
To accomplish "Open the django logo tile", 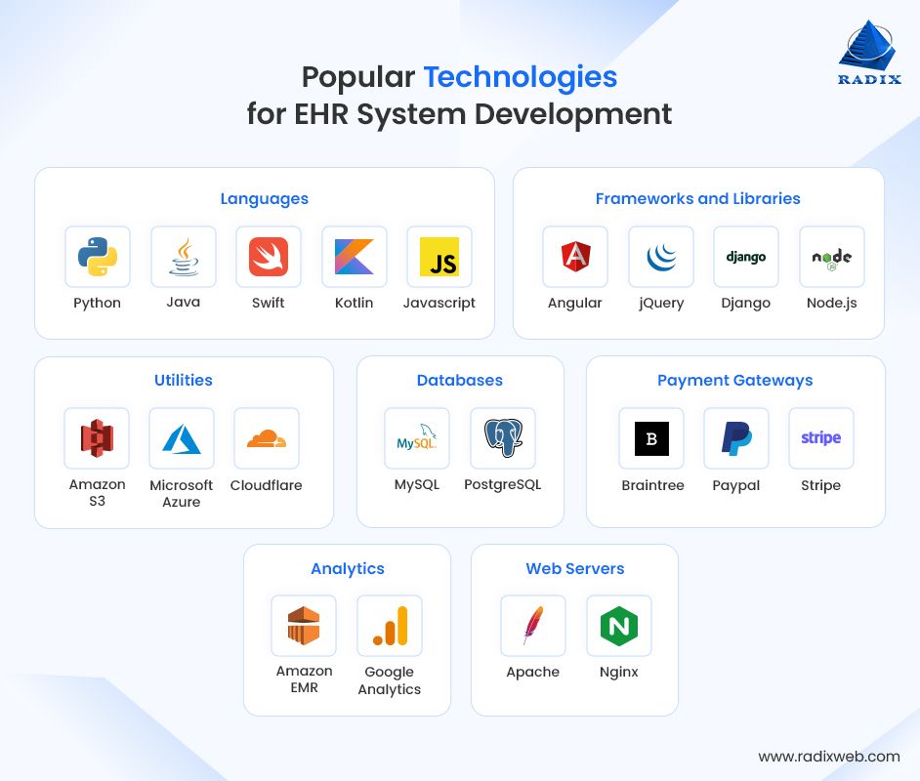I will (746, 257).
